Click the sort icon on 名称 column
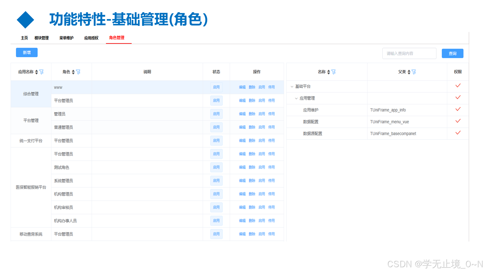Screen dimensions: 484x272 [328, 72]
